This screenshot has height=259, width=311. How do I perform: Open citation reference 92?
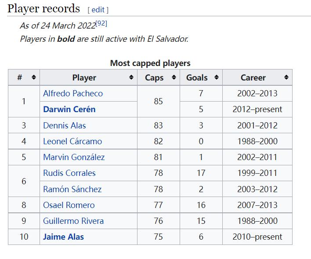click(101, 23)
